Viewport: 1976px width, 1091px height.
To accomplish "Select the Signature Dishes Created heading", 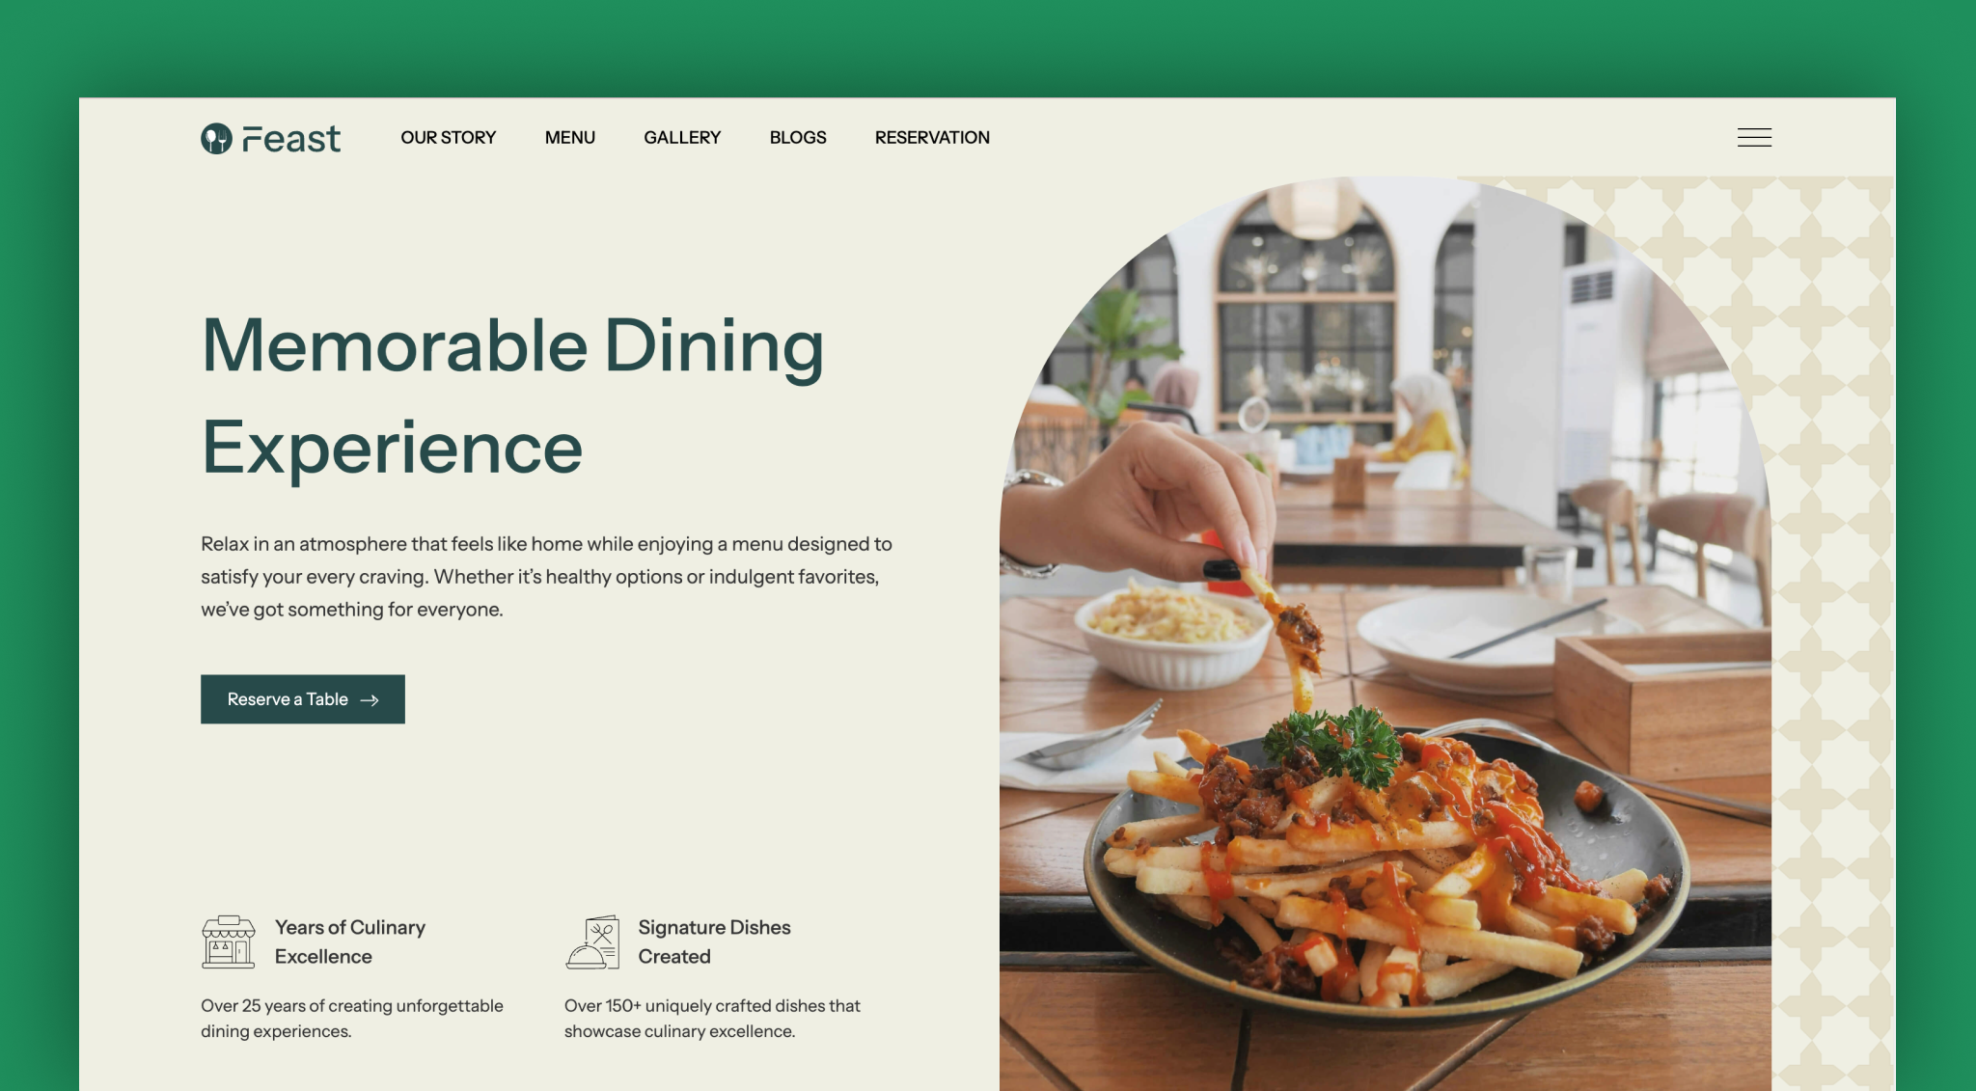I will (714, 941).
